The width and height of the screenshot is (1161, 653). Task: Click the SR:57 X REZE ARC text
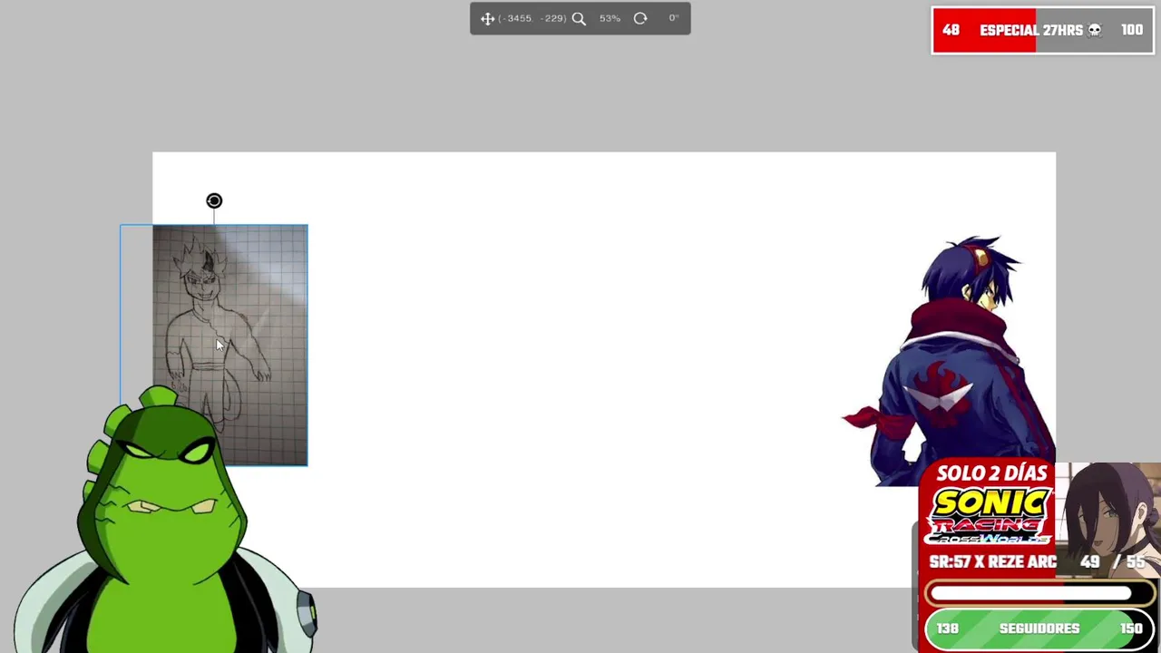[992, 561]
